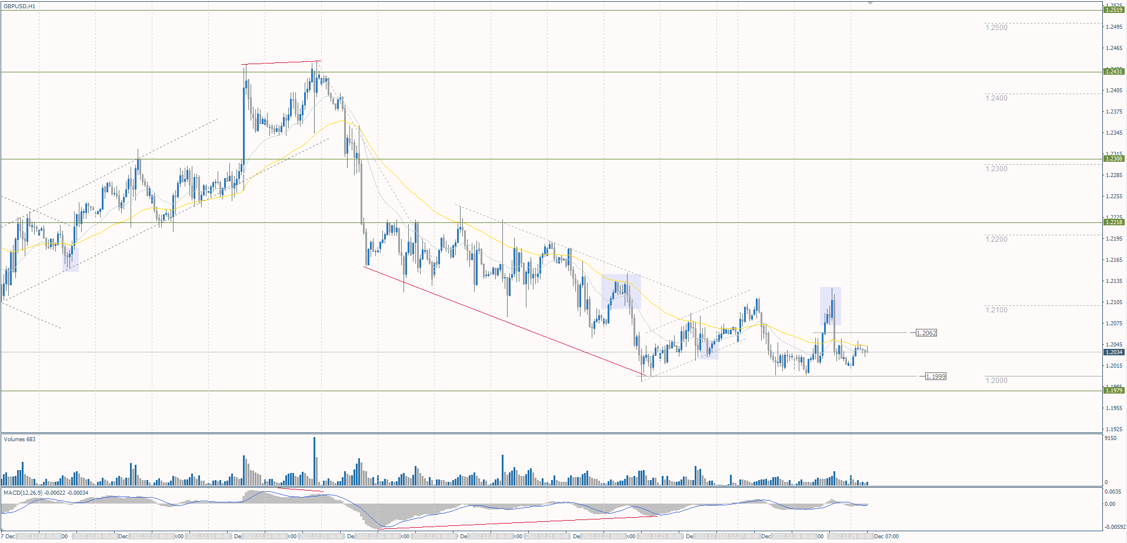This screenshot has height=543, width=1127.
Task: Click the MACD(12,26,9) indicator label
Action: (x=46, y=493)
